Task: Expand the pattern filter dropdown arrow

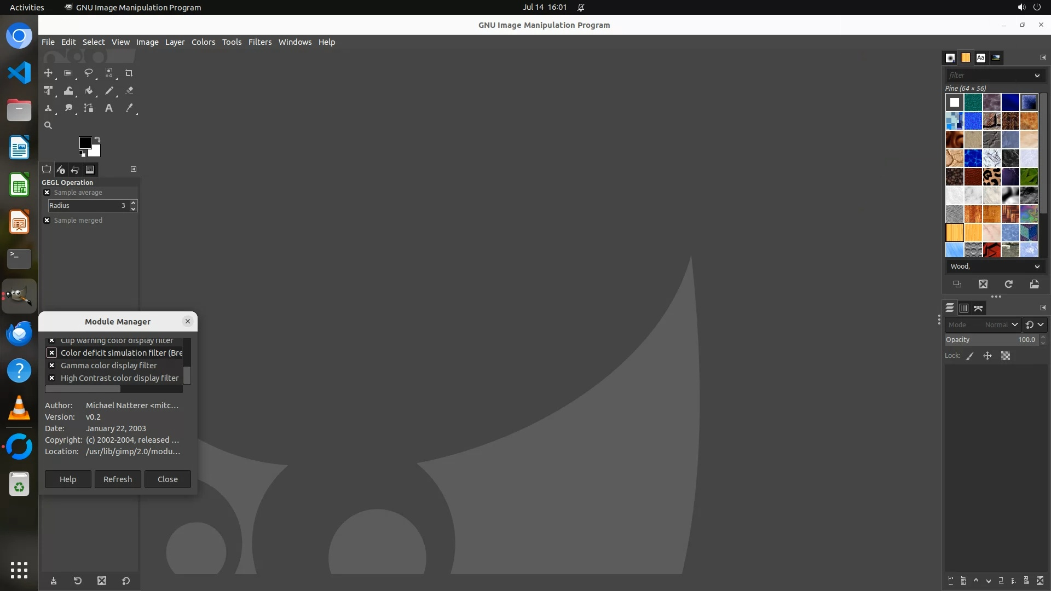Action: coord(1037,76)
